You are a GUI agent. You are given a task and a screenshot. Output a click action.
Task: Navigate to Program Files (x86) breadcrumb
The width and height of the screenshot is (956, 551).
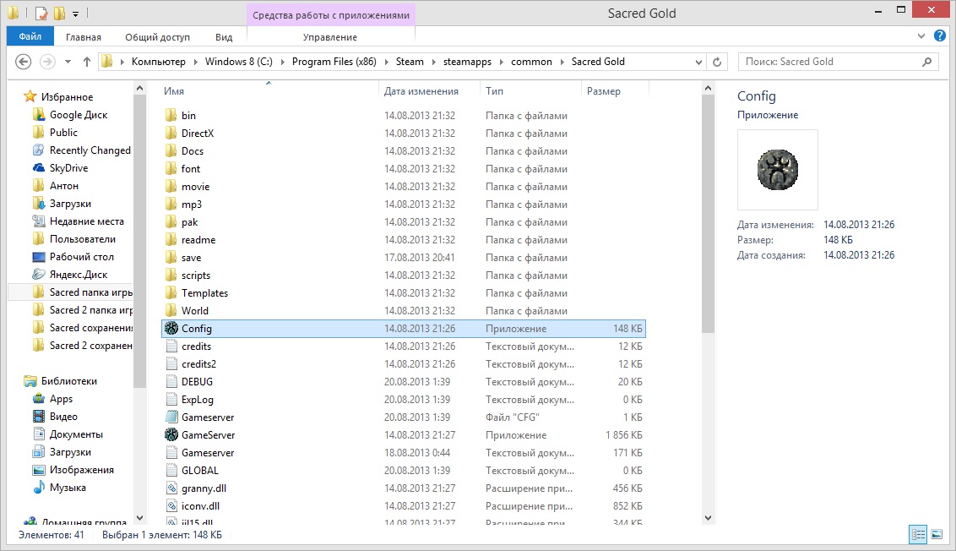tap(334, 62)
